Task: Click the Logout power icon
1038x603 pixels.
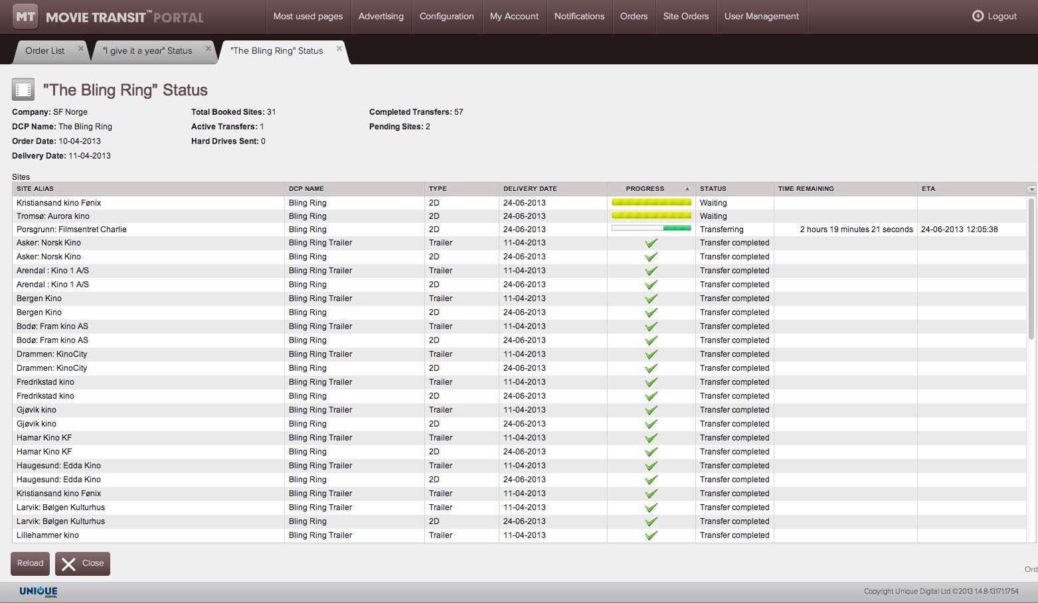Action: click(x=978, y=16)
